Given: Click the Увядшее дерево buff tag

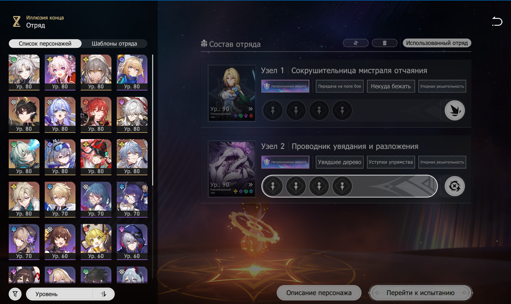Looking at the screenshot, I should [x=340, y=162].
